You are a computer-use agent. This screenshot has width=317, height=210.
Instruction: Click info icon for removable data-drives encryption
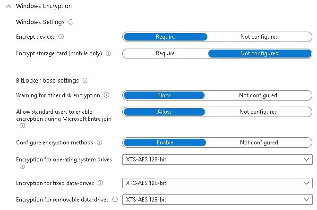coord(115,200)
